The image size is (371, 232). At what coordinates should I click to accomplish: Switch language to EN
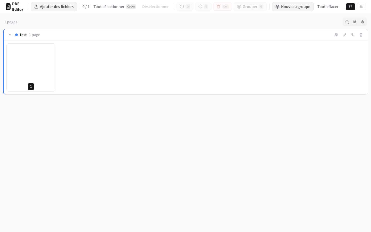tap(361, 7)
